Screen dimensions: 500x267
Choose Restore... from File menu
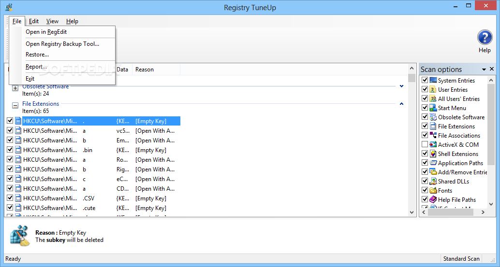click(x=62, y=55)
